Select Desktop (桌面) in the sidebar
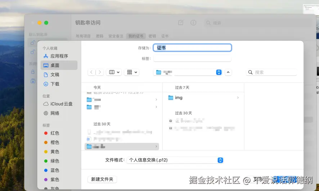Viewport: 319px width, 191px height. (59, 65)
